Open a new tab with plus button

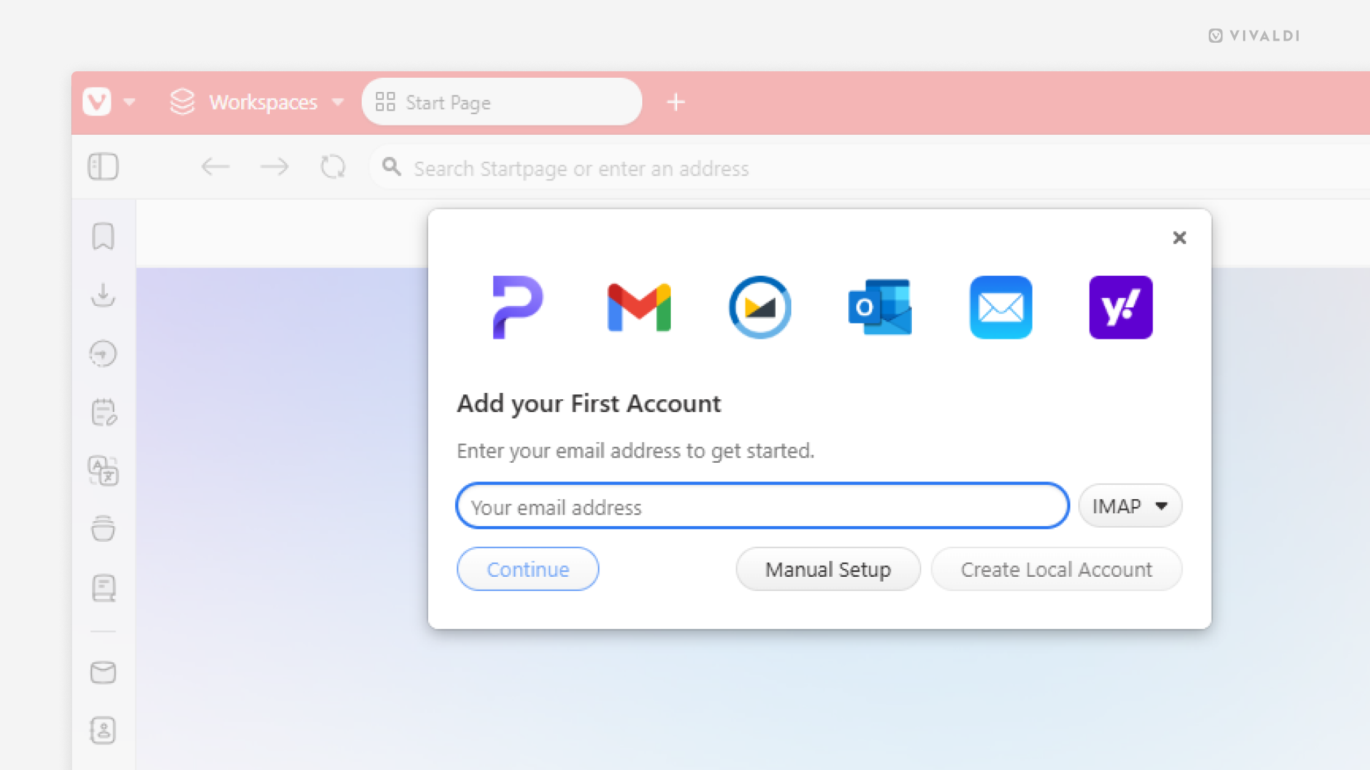676,102
